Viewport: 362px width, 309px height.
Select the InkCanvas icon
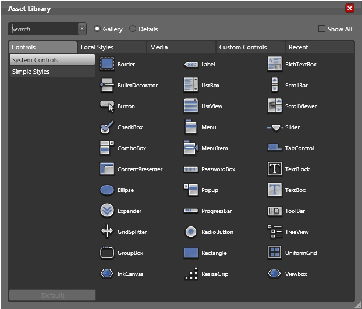point(107,274)
